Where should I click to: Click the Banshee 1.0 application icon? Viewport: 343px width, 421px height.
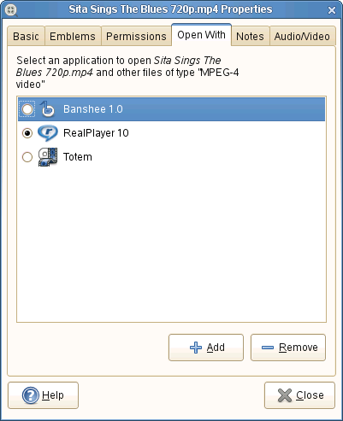[47, 109]
